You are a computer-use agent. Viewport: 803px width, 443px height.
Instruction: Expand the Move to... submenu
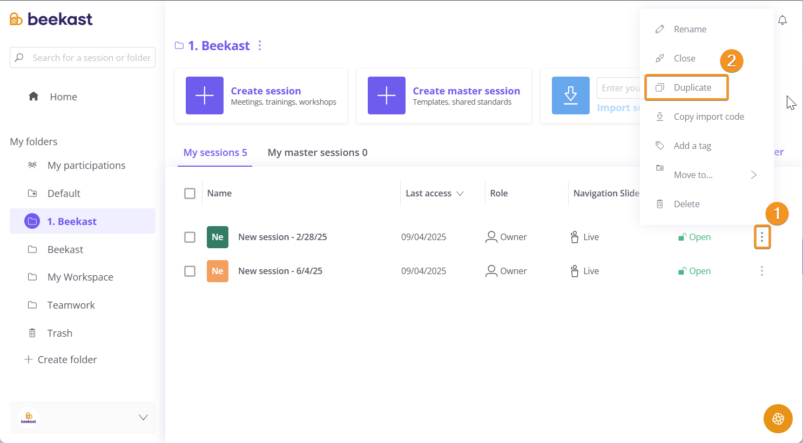[x=707, y=175]
